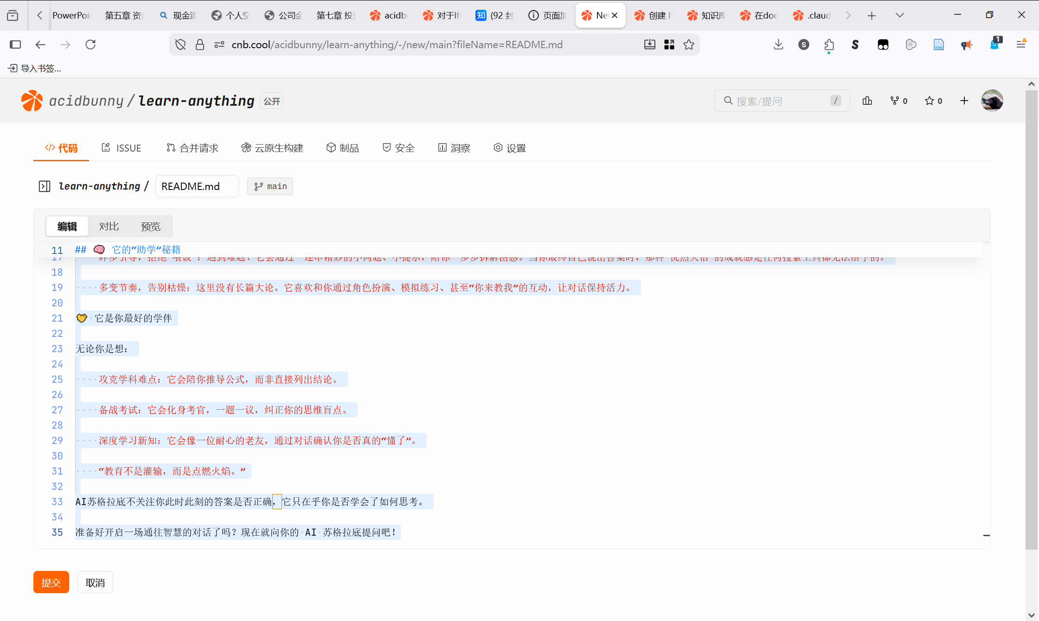Toggle tracking protection shield in address bar
Screen dimensions: 1039x621
point(180,44)
